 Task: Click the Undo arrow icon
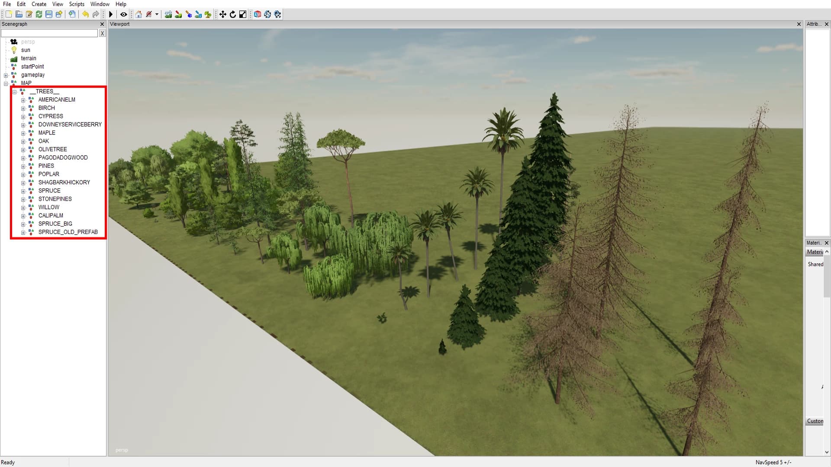(85, 14)
